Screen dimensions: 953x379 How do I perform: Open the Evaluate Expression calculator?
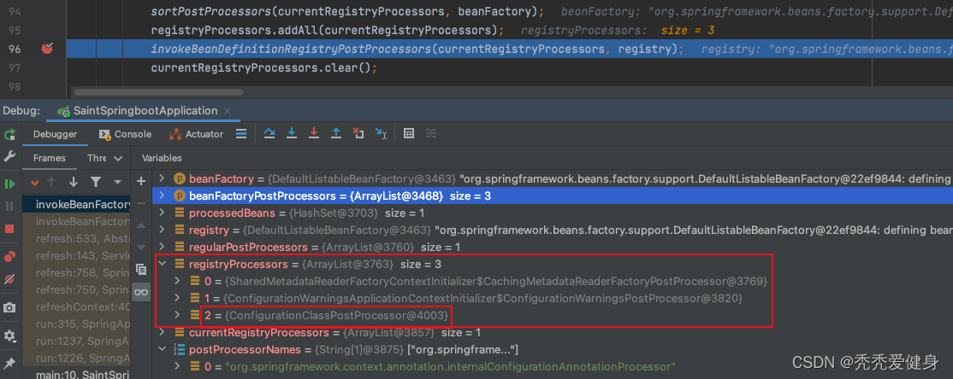point(409,134)
